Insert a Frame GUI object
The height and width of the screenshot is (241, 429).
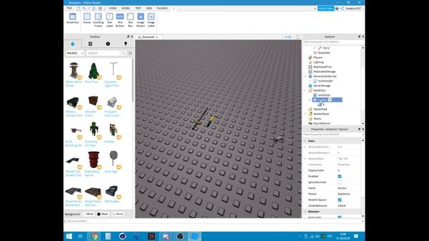click(x=86, y=19)
